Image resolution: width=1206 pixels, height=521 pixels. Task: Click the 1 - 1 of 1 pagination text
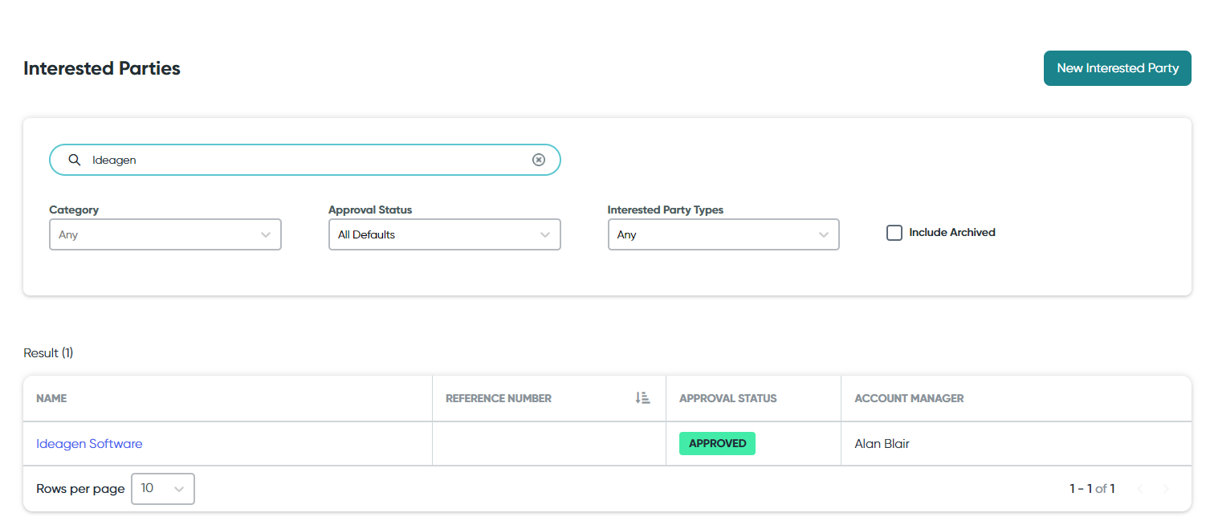tap(1092, 488)
